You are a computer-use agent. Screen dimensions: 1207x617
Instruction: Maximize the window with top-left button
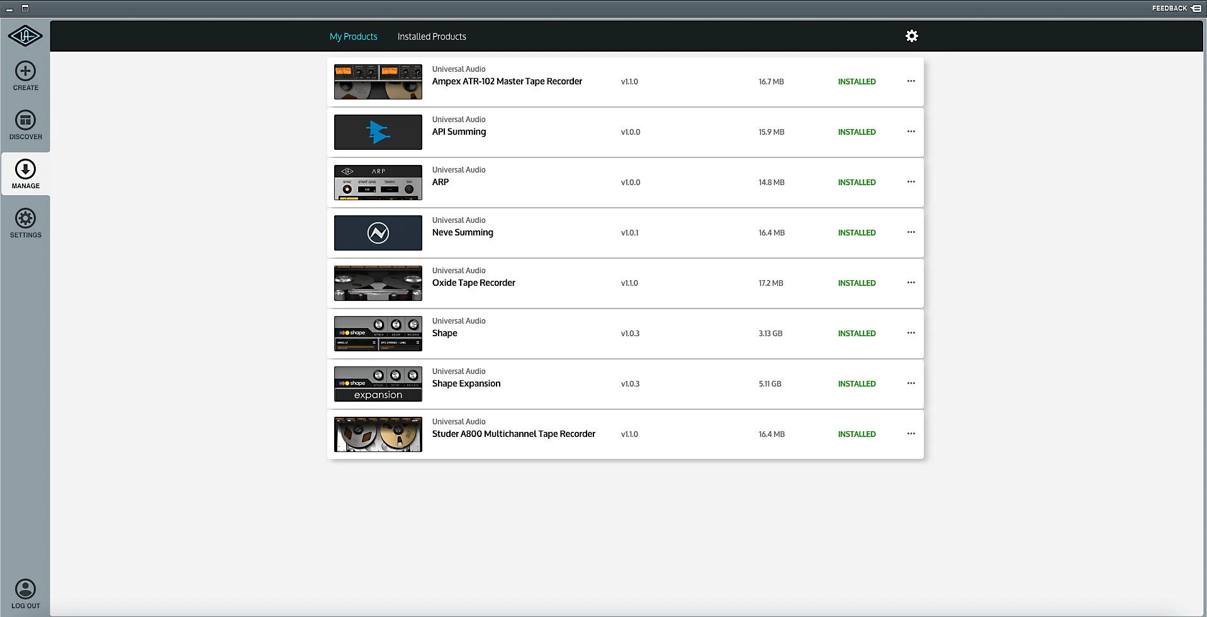(x=25, y=8)
